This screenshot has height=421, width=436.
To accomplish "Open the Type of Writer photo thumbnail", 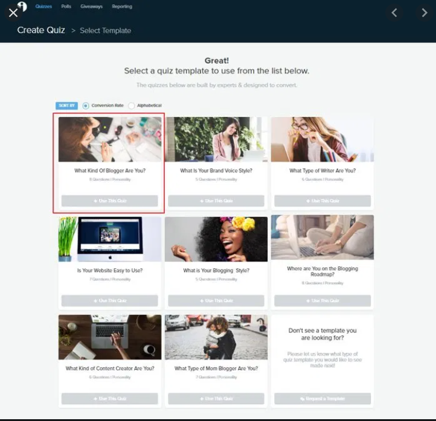I will click(322, 139).
